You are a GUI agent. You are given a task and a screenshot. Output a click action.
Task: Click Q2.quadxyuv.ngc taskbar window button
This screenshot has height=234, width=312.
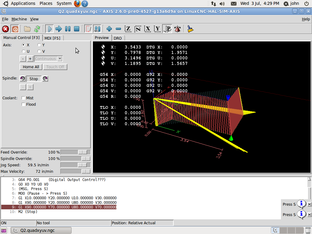pyautogui.click(x=41, y=230)
